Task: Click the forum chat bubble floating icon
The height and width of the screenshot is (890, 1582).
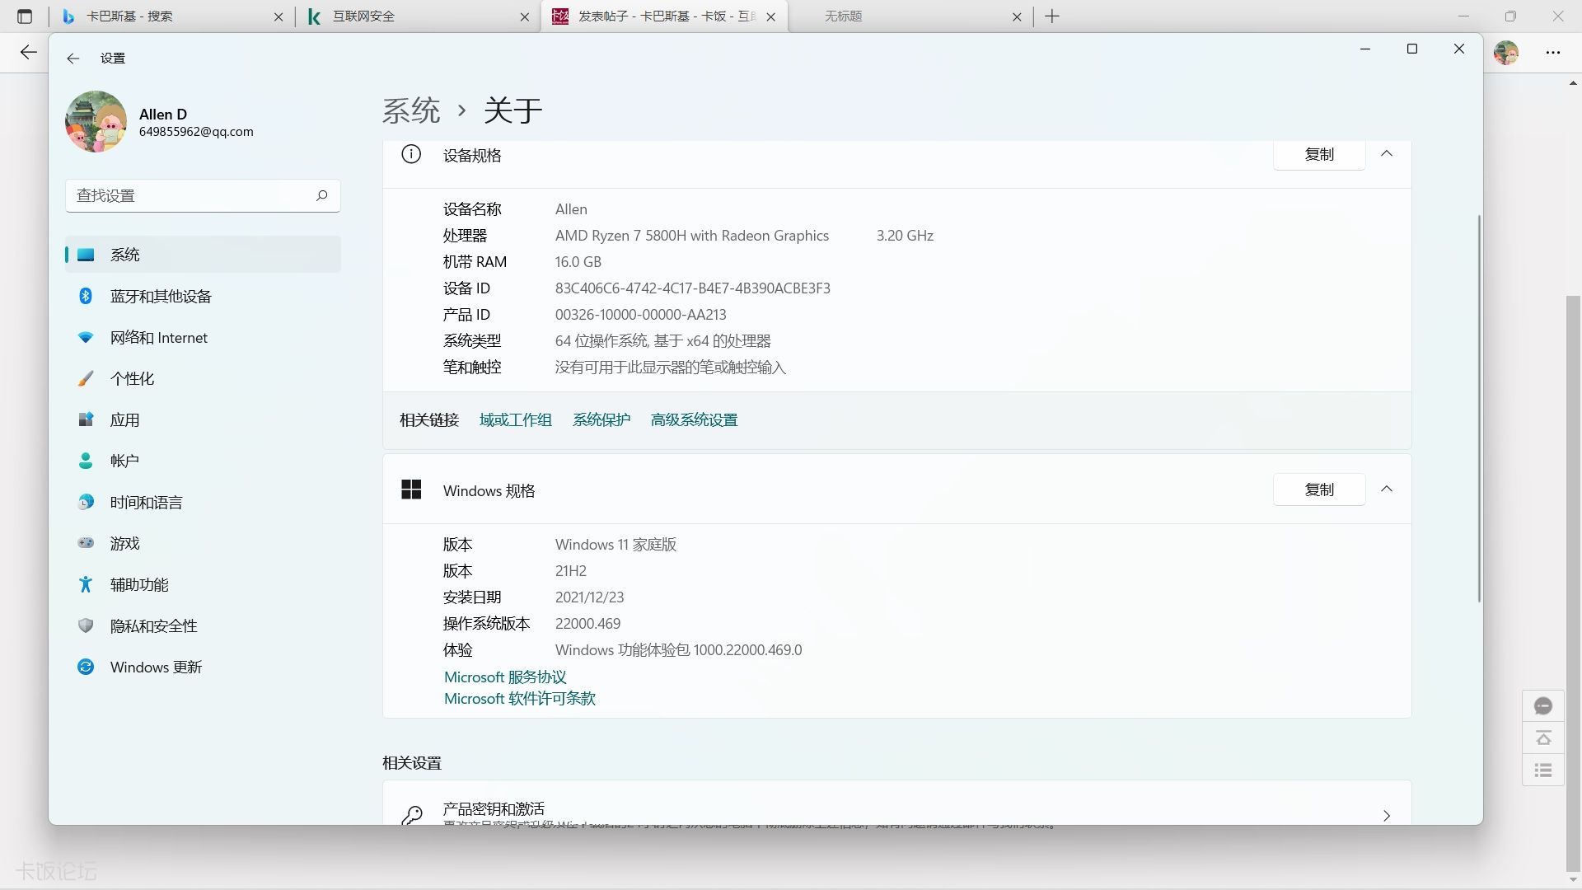Action: click(x=1543, y=706)
